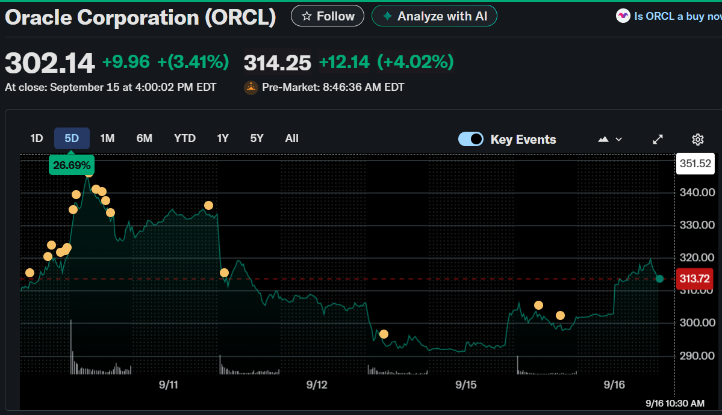The width and height of the screenshot is (722, 415).
Task: Click the 9/11 date axis label
Action: click(169, 385)
